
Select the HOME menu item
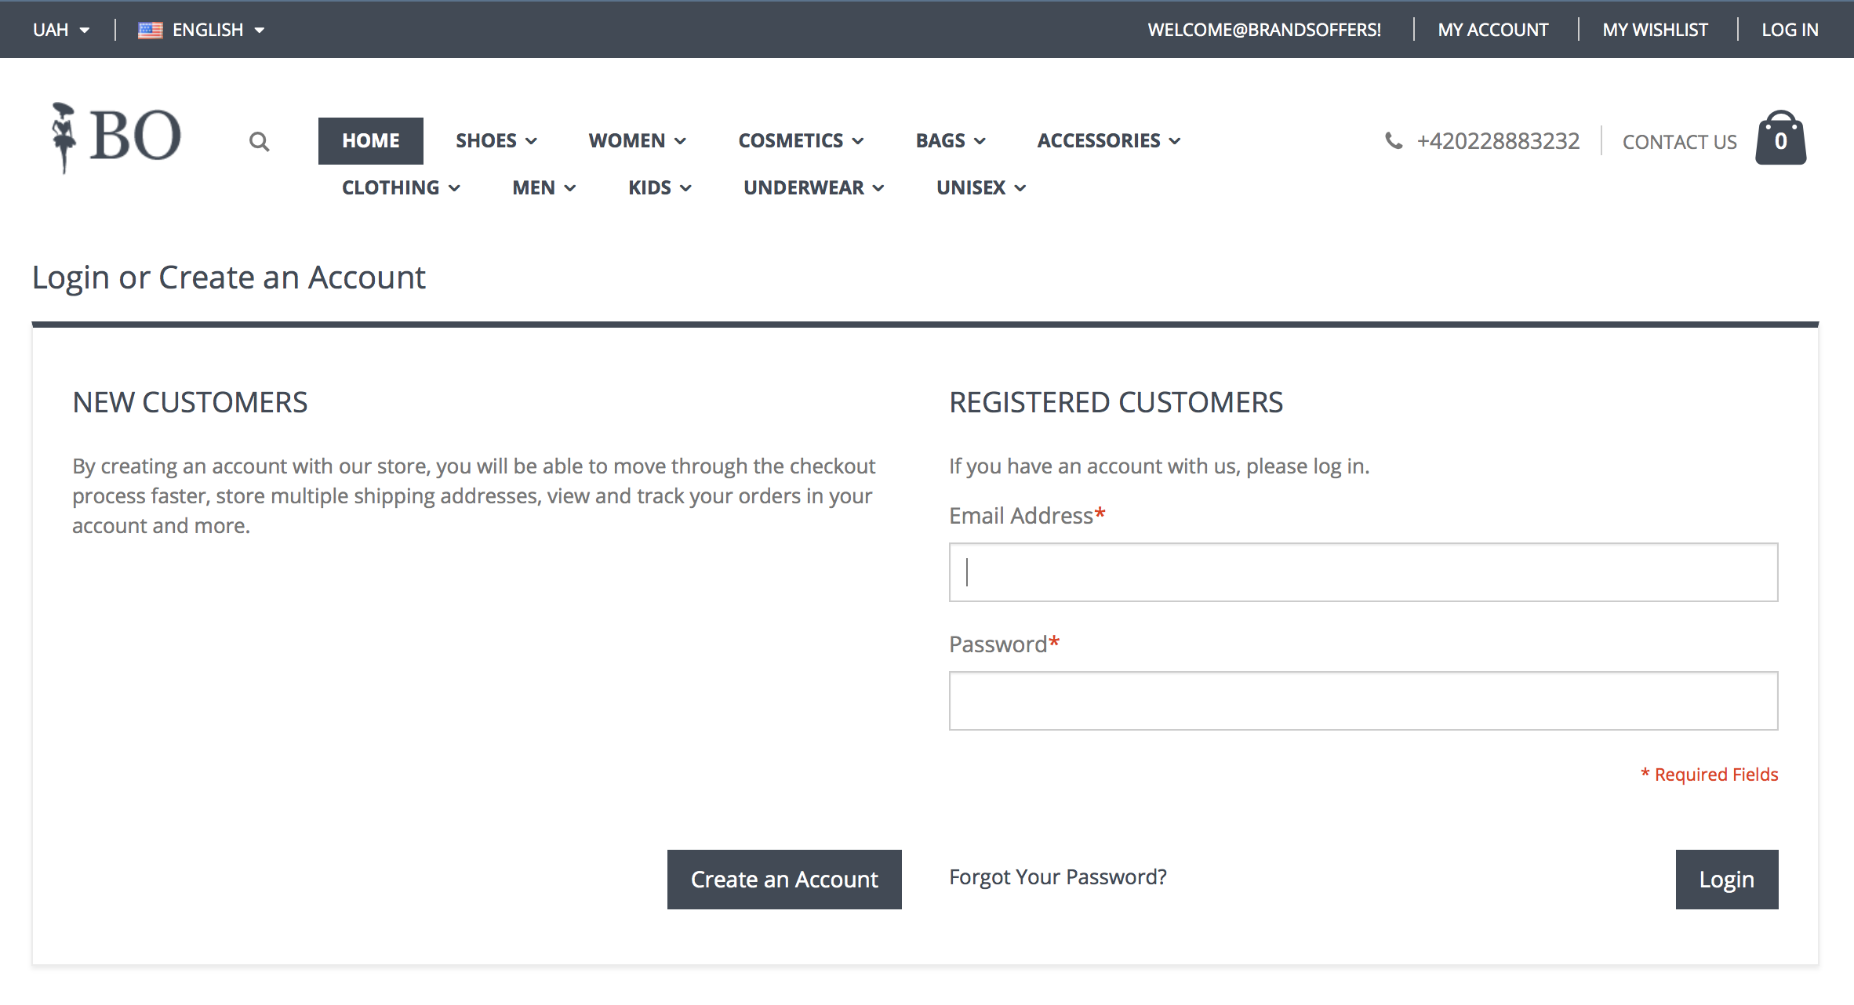coord(371,141)
